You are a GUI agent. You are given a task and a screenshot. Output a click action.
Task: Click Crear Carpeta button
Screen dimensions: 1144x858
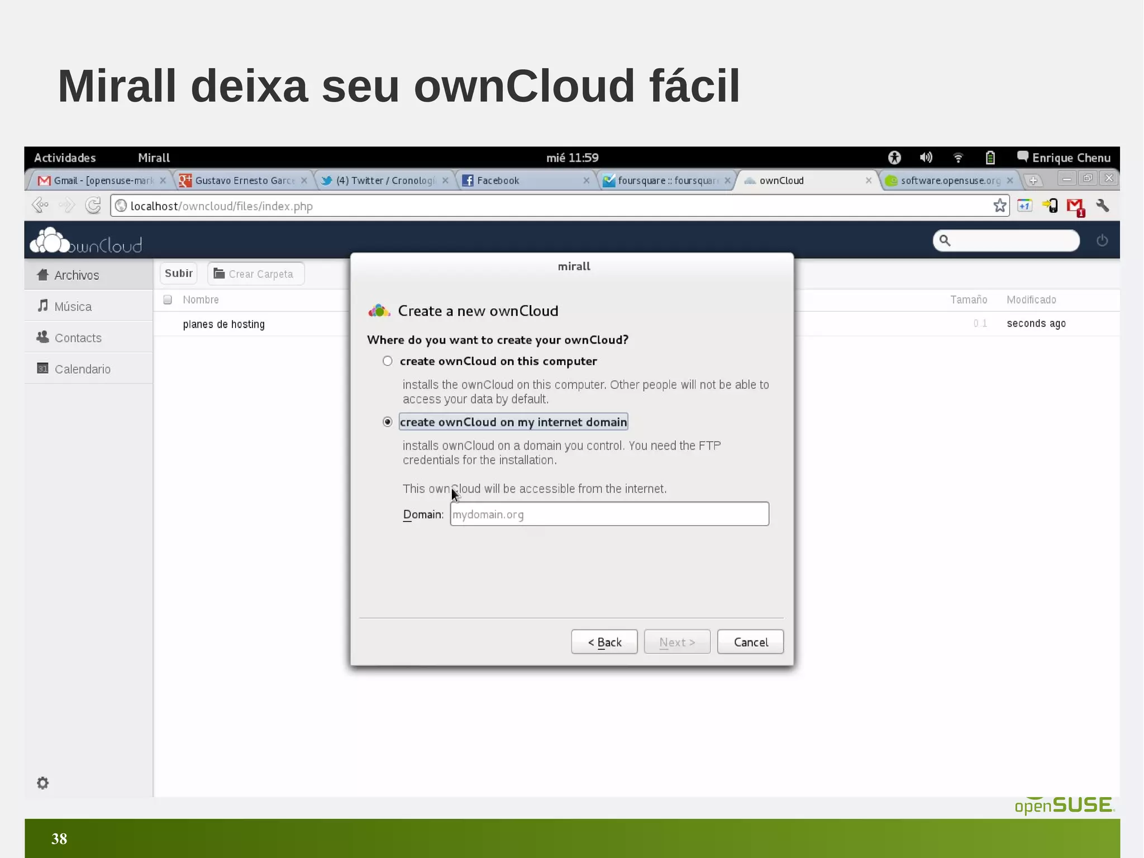tap(256, 274)
